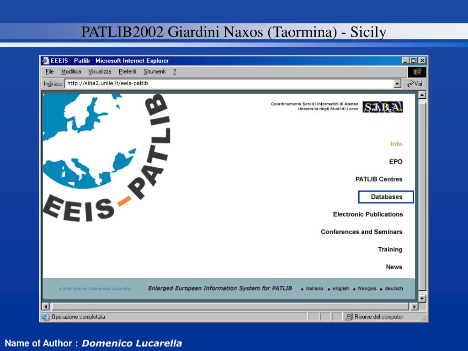
Task: Click the author name Domenico Lucarella
Action: tap(132, 343)
